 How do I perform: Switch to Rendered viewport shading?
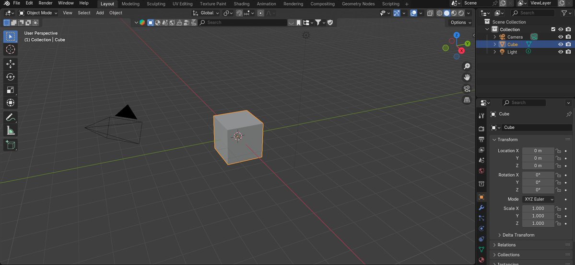pyautogui.click(x=461, y=13)
